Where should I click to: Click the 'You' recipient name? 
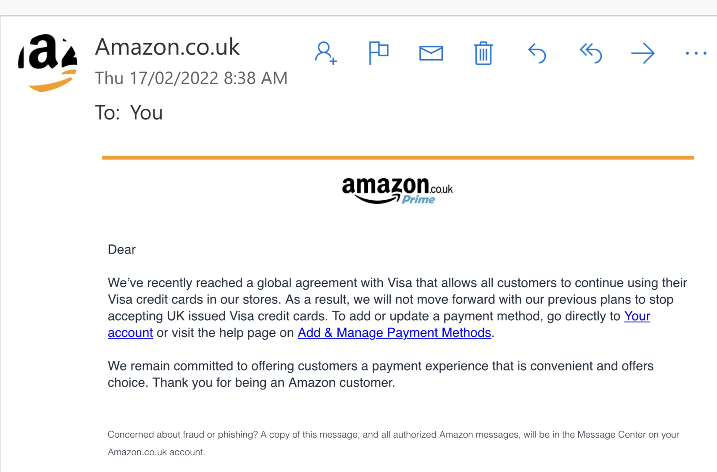point(147,112)
